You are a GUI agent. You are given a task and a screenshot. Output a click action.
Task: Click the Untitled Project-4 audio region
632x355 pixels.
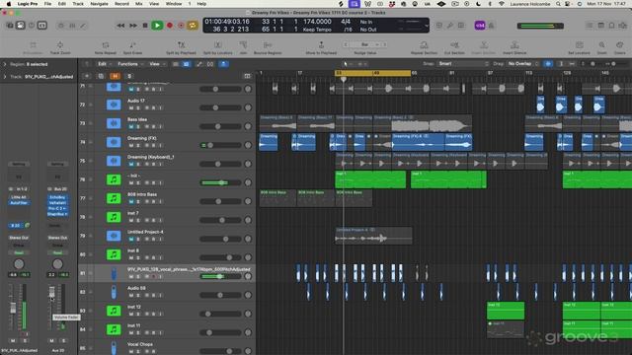pos(373,236)
